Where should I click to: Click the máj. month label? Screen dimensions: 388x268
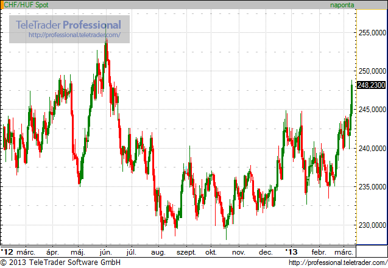(x=78, y=252)
